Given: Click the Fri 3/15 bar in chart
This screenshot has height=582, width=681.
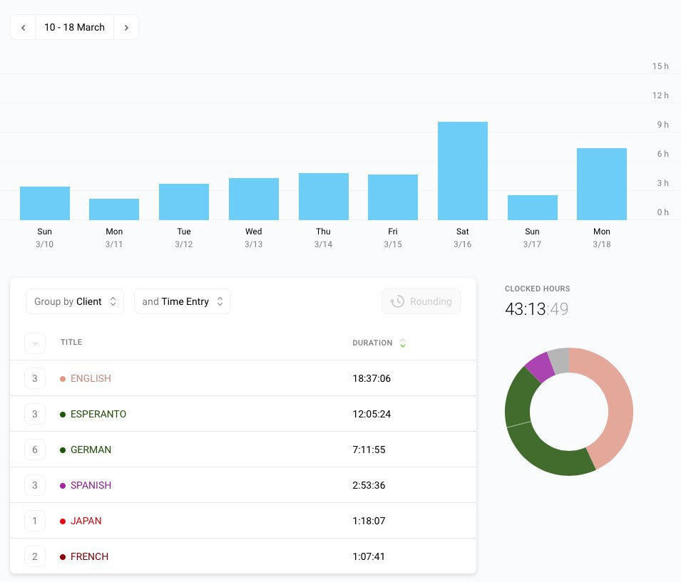Looking at the screenshot, I should click(393, 197).
